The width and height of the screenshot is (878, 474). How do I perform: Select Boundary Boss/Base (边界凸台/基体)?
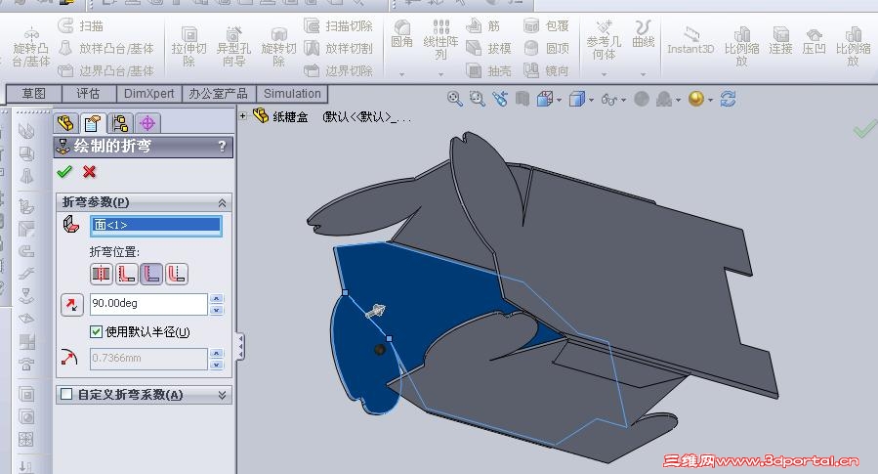106,70
